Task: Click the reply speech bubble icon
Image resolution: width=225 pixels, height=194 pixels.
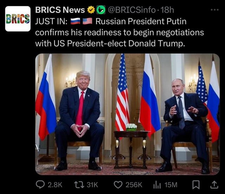Action: click(40, 185)
